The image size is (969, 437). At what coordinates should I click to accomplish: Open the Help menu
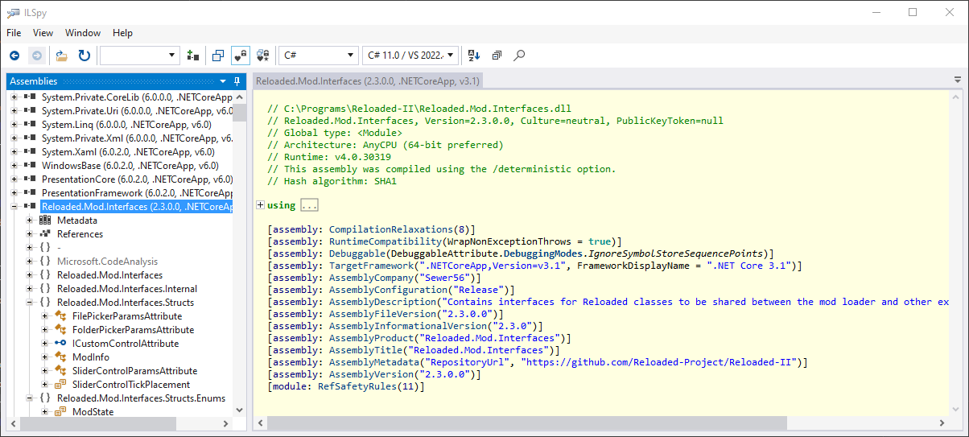(122, 33)
